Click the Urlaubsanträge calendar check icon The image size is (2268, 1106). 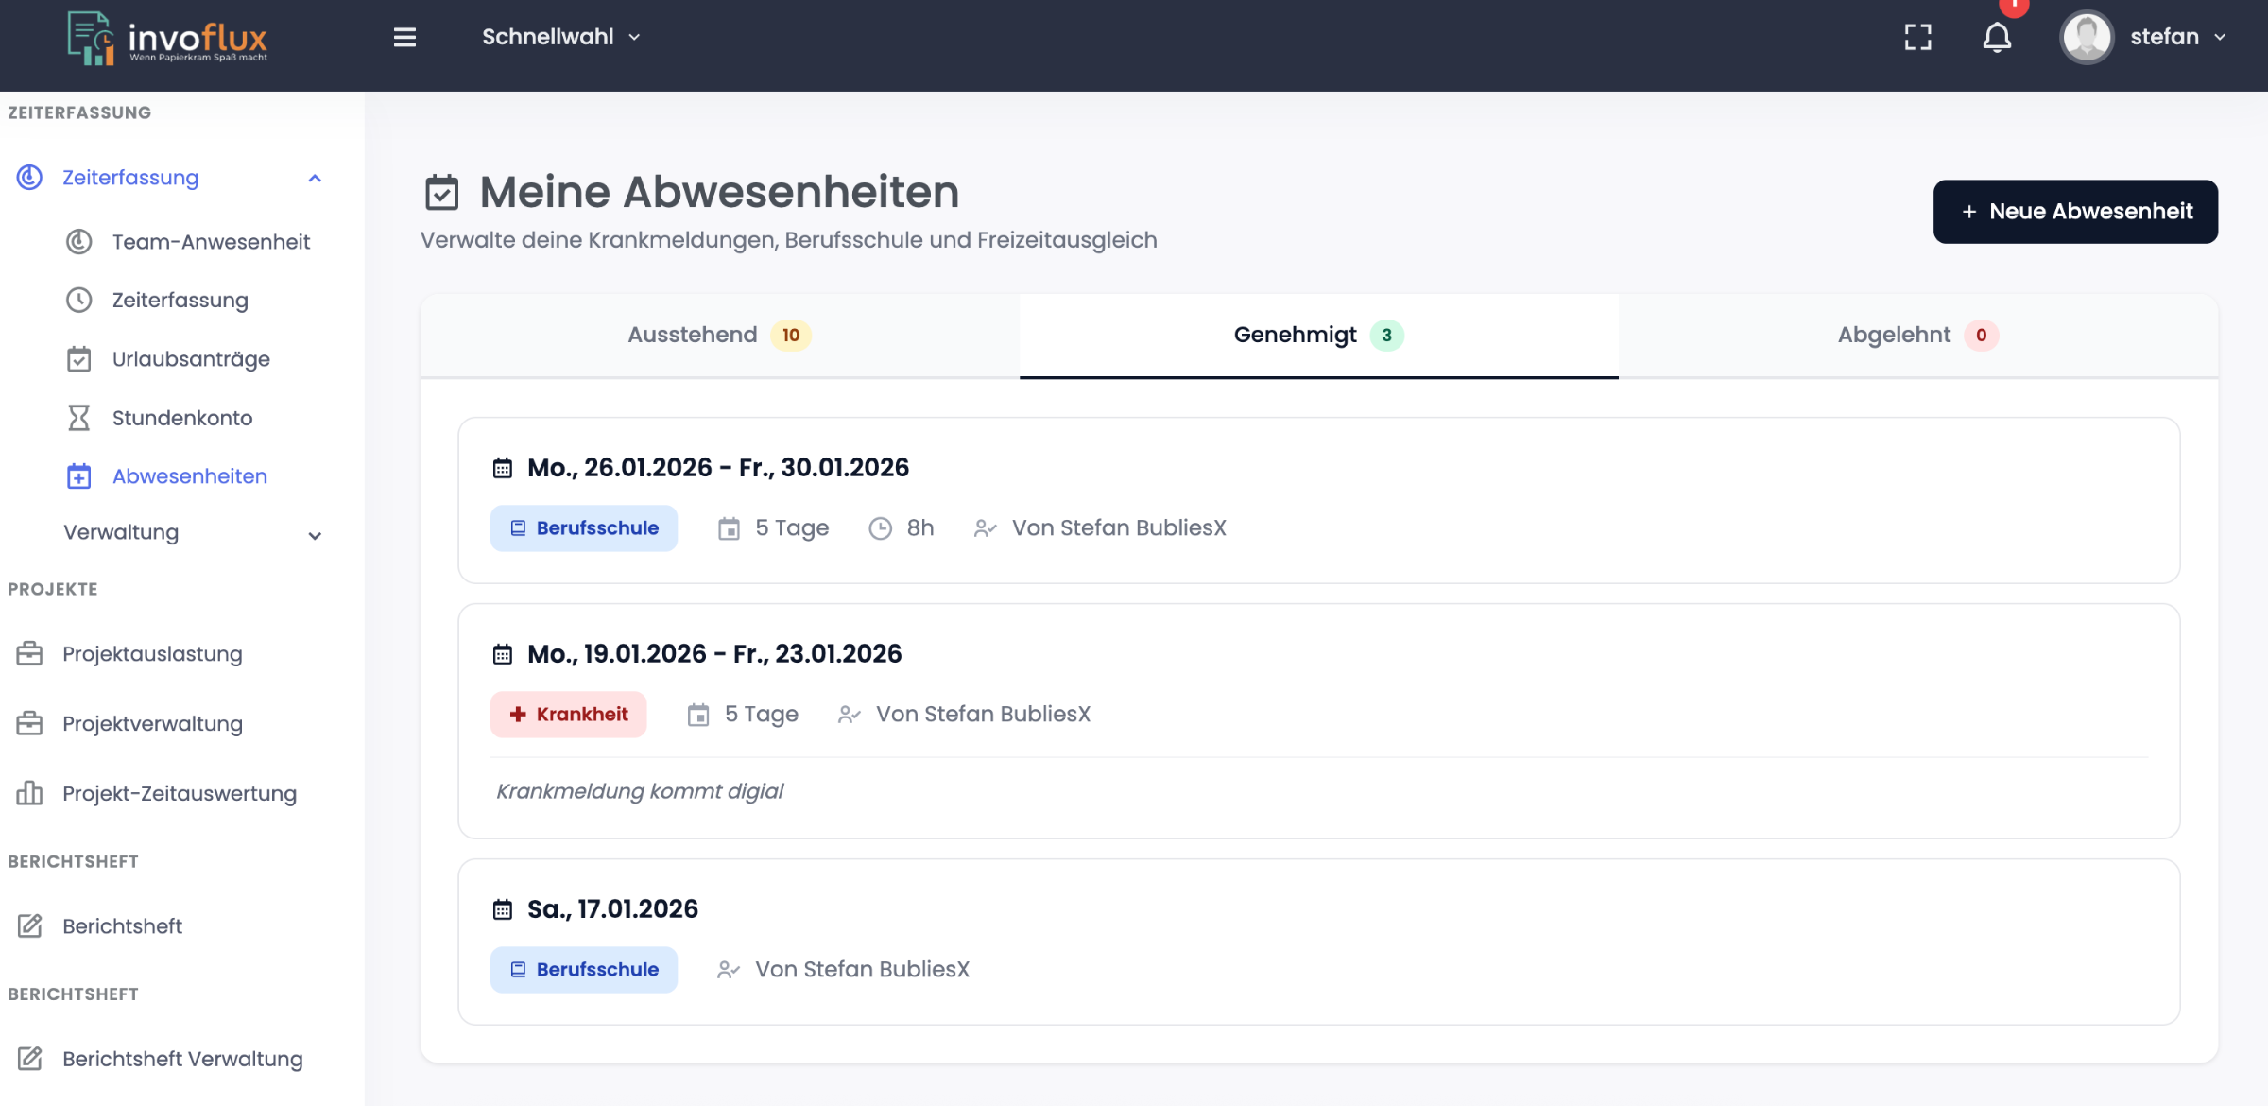(x=78, y=359)
